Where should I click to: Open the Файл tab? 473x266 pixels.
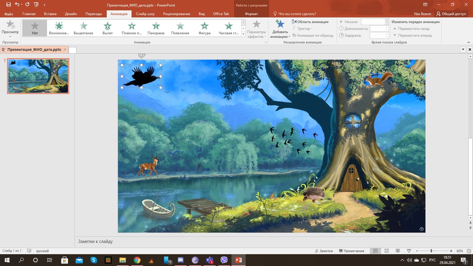pyautogui.click(x=9, y=14)
